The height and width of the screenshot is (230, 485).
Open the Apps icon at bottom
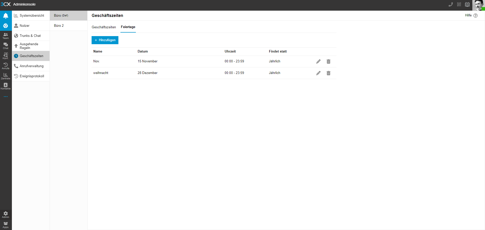[6, 225]
